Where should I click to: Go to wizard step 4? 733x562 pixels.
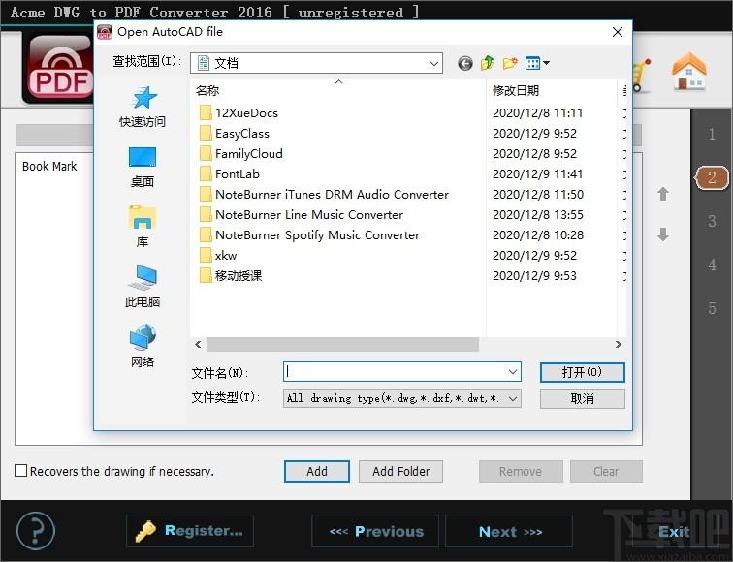tap(712, 265)
